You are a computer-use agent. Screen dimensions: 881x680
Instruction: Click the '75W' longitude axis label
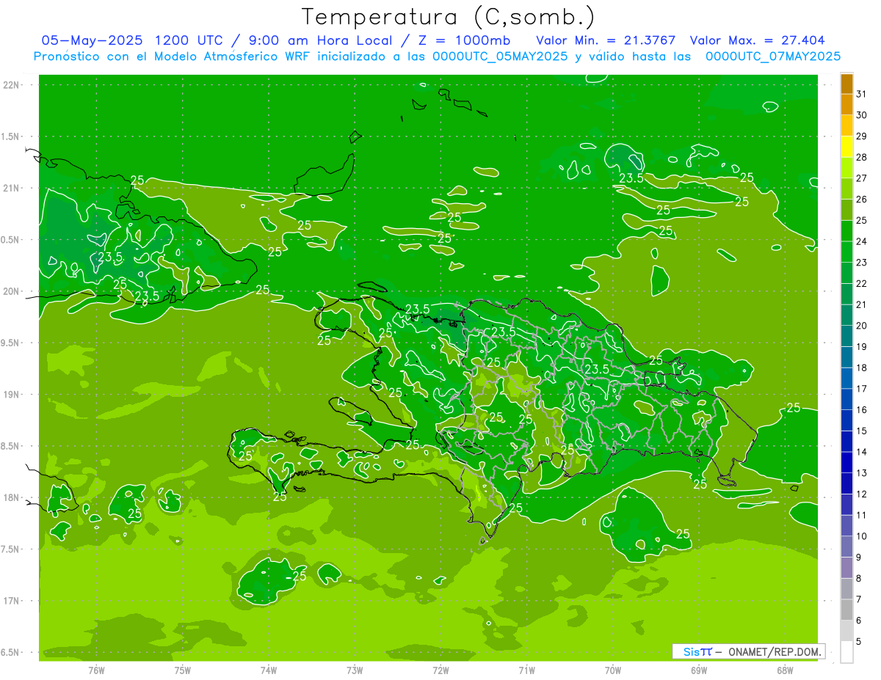click(183, 670)
